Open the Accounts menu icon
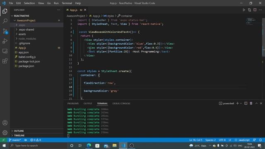265x149 pixels. click(x=5, y=123)
